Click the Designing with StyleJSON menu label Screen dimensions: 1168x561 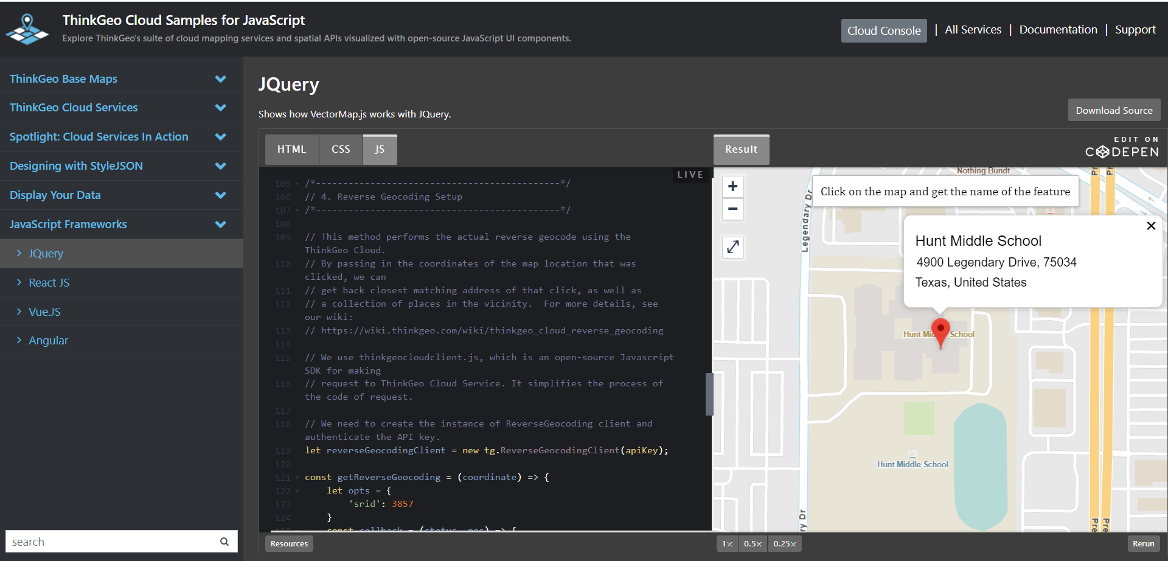pyautogui.click(x=76, y=166)
